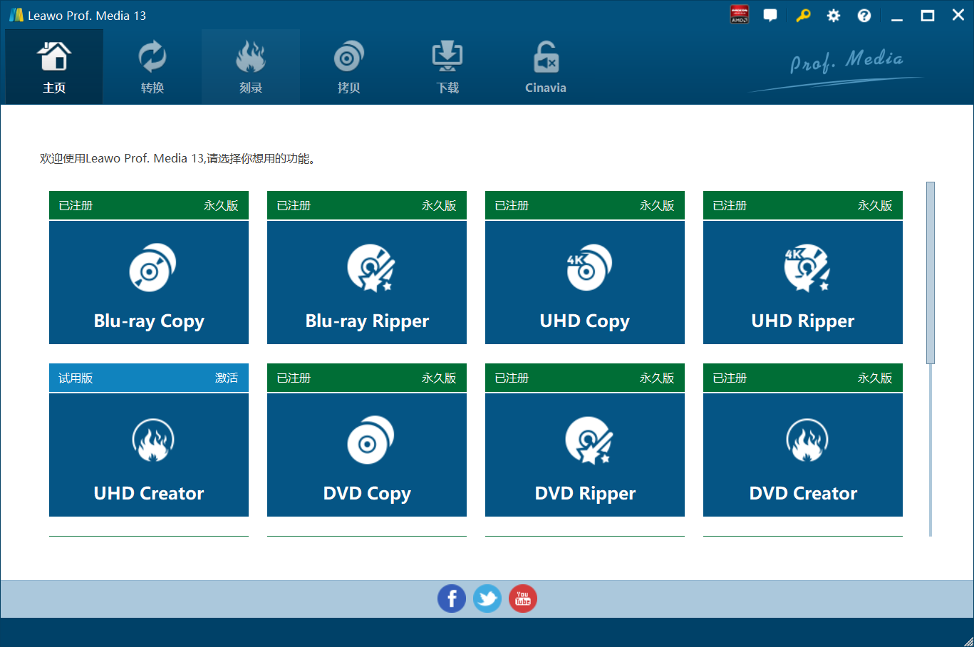The image size is (974, 647).
Task: Click 激活 to activate UHD Creator
Action: 227,378
